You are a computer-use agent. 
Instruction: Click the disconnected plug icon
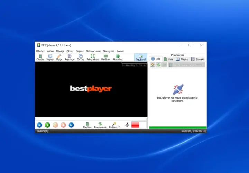pyautogui.click(x=178, y=89)
